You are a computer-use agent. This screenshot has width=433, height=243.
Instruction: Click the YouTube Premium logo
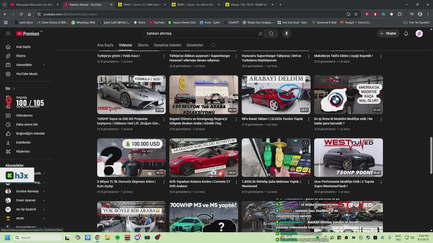click(x=28, y=33)
